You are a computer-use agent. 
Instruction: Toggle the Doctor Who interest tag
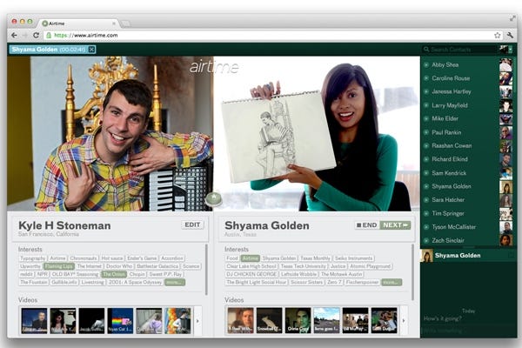119,266
